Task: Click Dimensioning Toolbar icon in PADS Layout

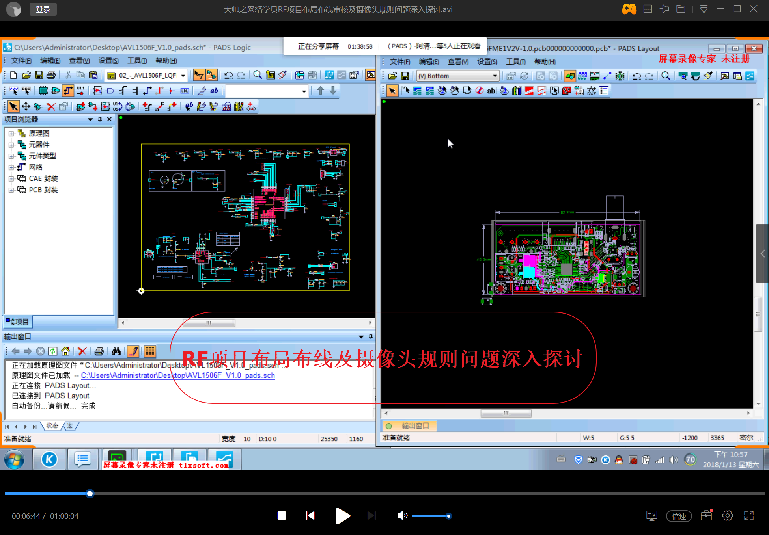Action: pos(595,76)
